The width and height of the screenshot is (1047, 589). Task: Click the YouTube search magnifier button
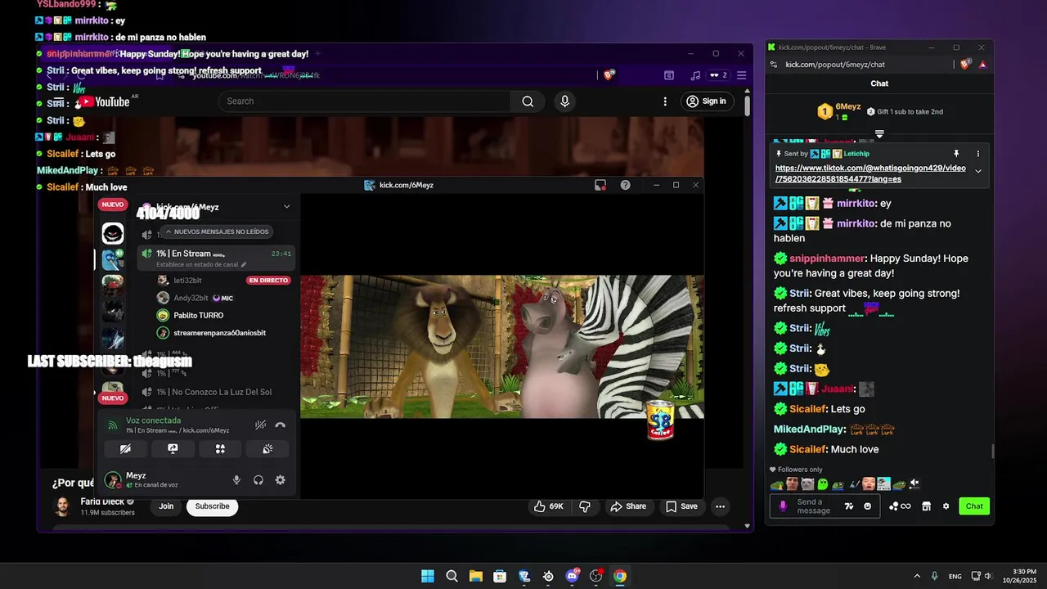(x=528, y=101)
